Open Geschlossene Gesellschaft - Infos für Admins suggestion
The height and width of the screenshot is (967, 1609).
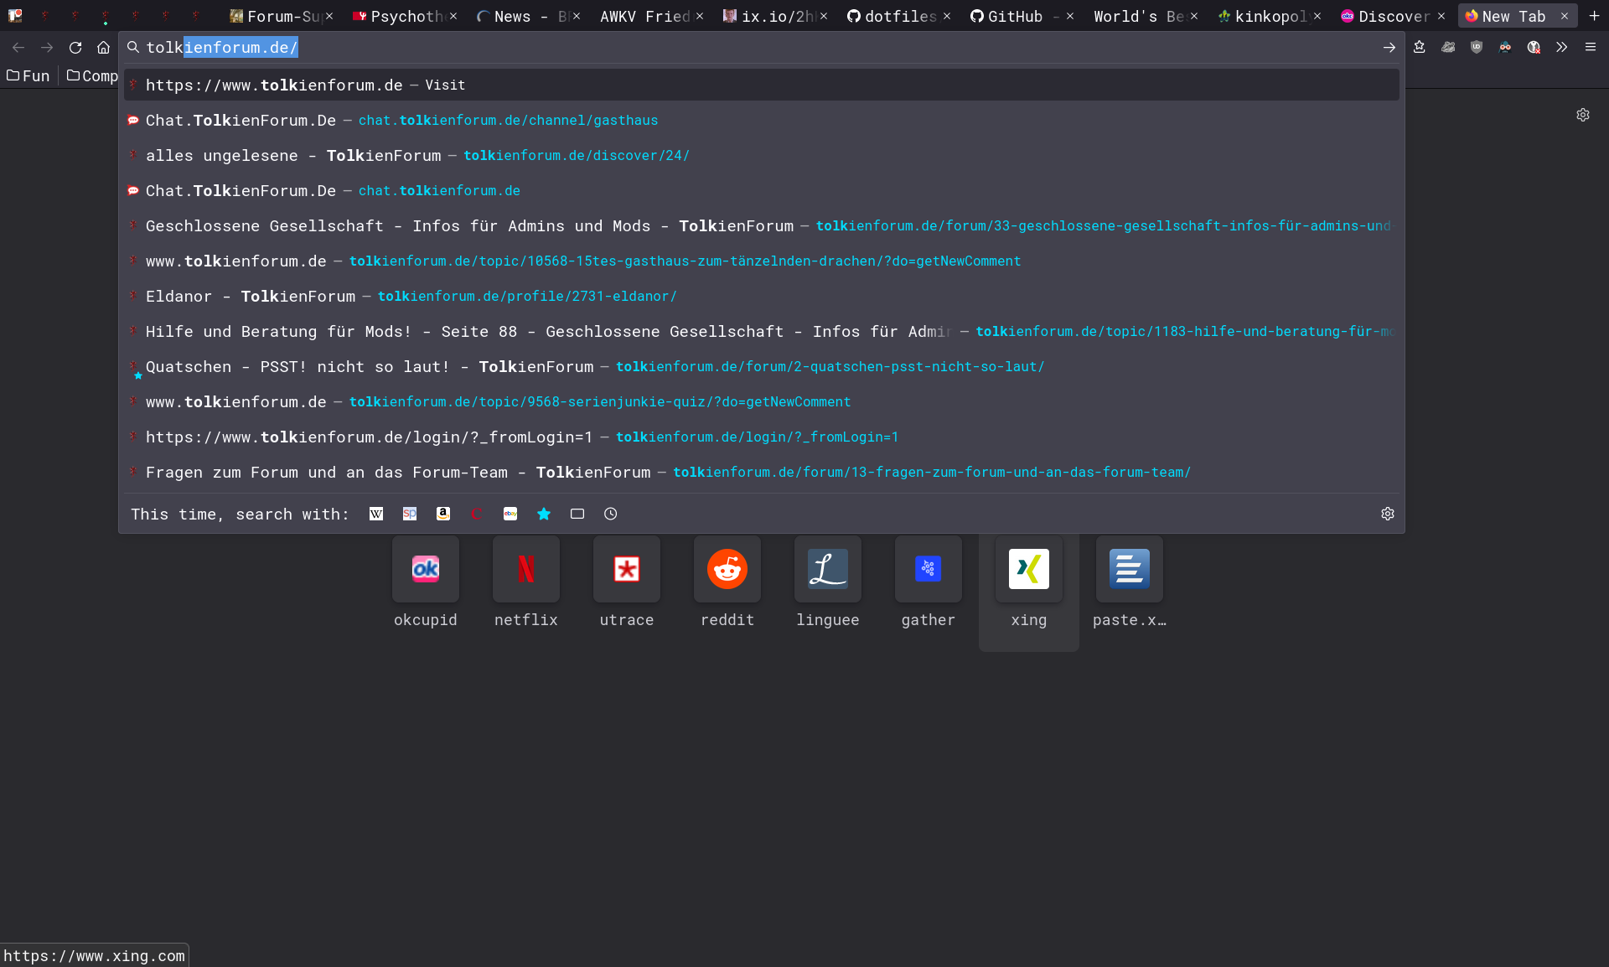pyautogui.click(x=761, y=225)
